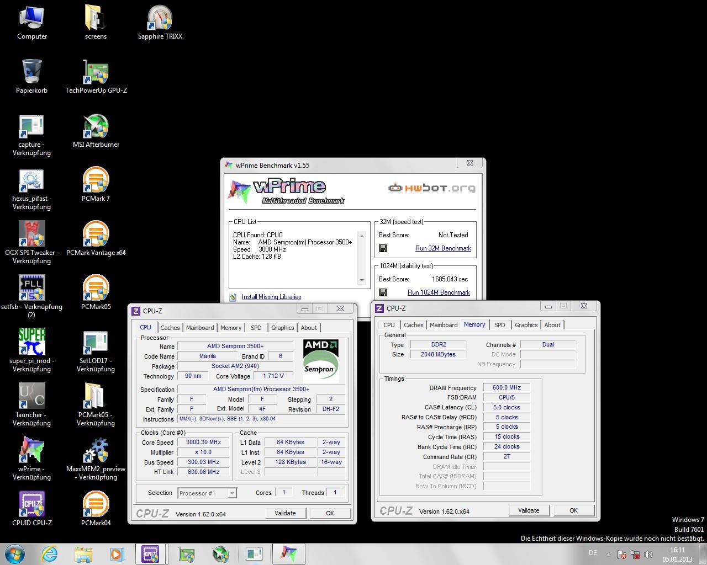
Task: Click wPrime CPU List scrollbar up arrow
Action: (x=362, y=236)
